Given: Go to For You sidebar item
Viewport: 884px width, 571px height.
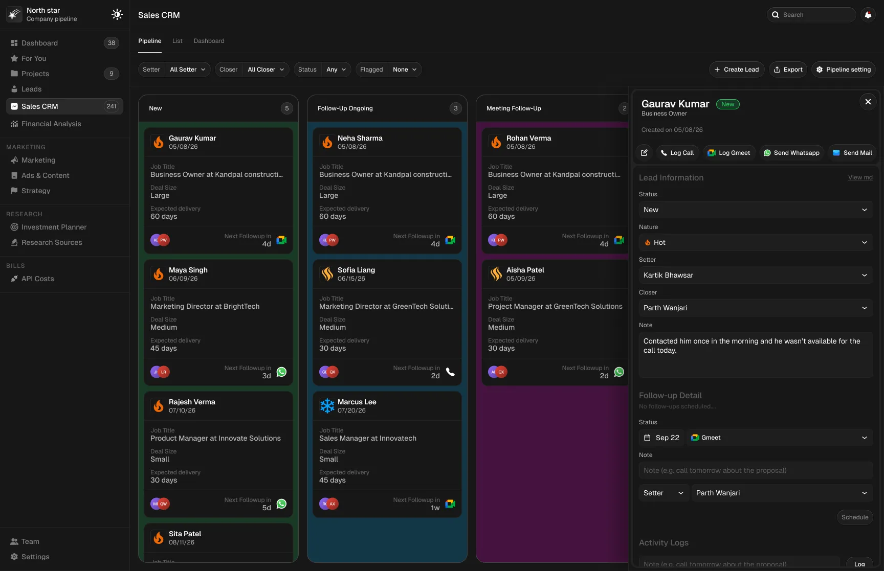Looking at the screenshot, I should 64,58.
